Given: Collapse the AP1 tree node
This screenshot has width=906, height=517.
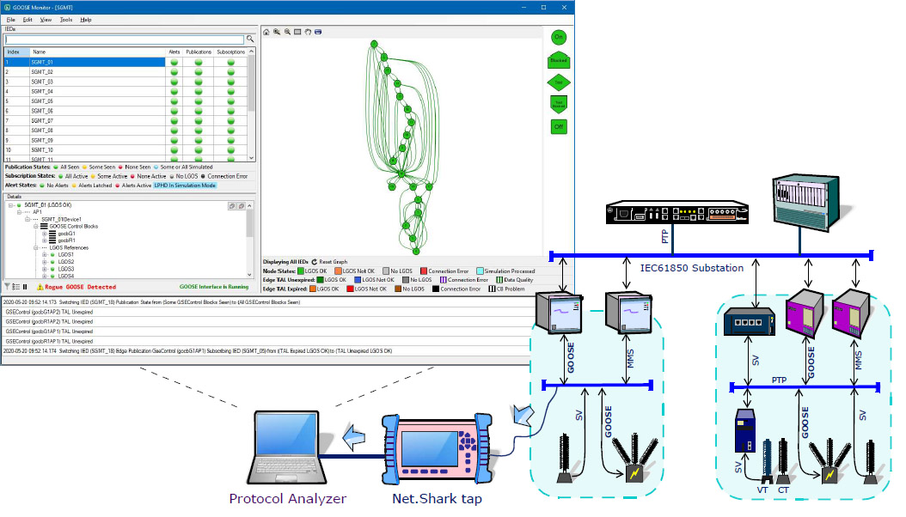Looking at the screenshot, I should (19, 212).
